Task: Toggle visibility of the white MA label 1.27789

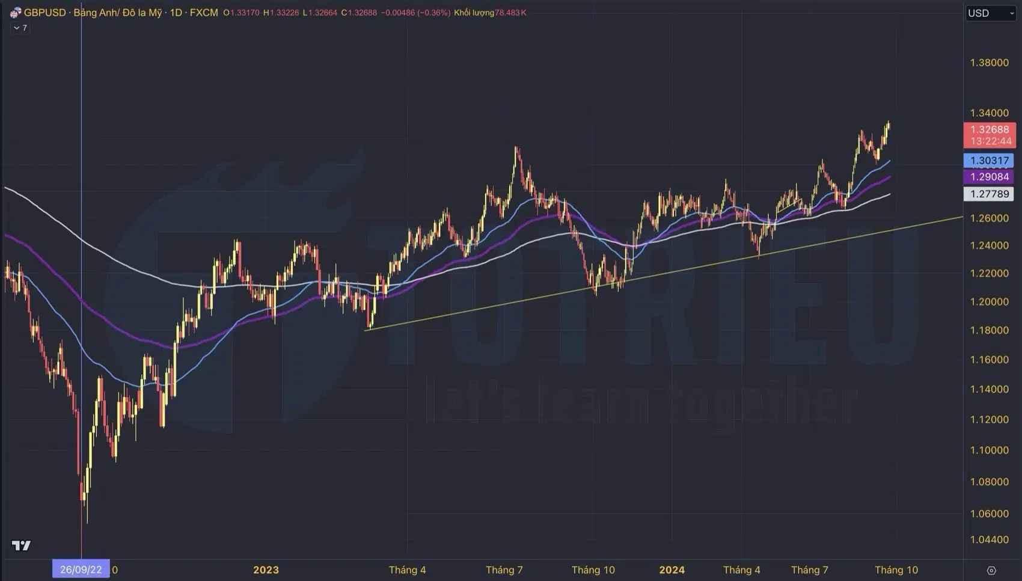Action: click(990, 194)
